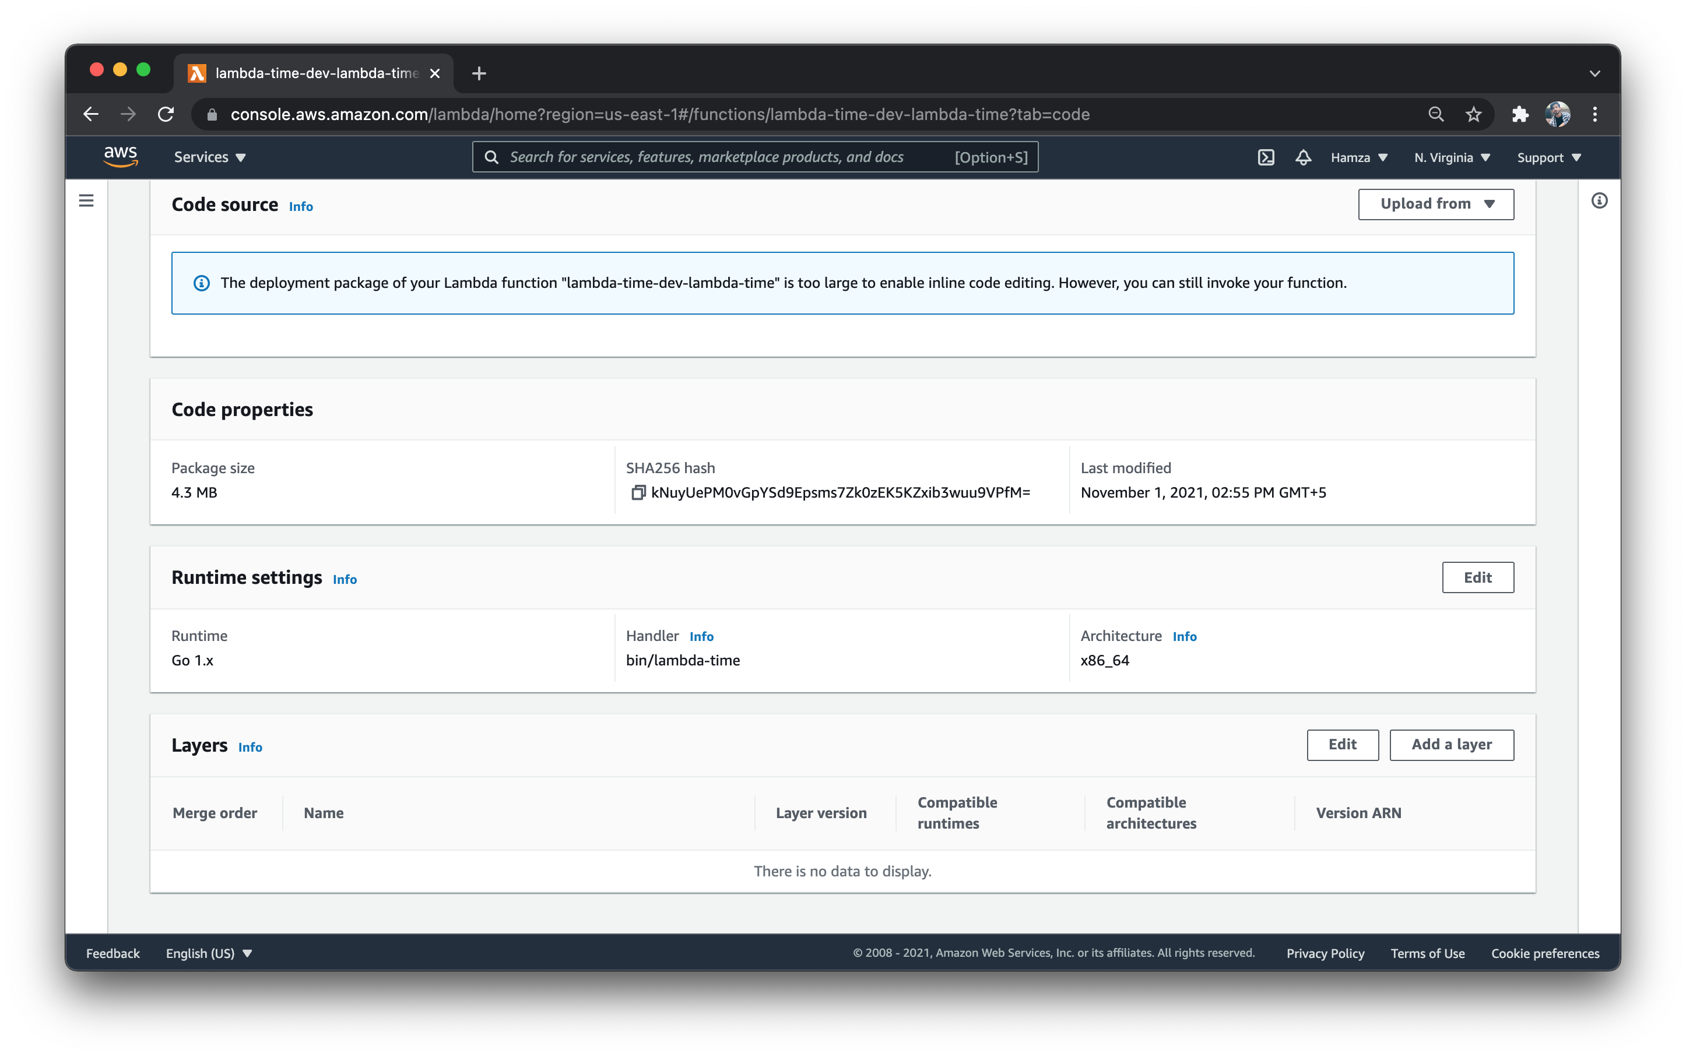Bookmark this page with the star
This screenshot has height=1057, width=1686.
point(1473,114)
